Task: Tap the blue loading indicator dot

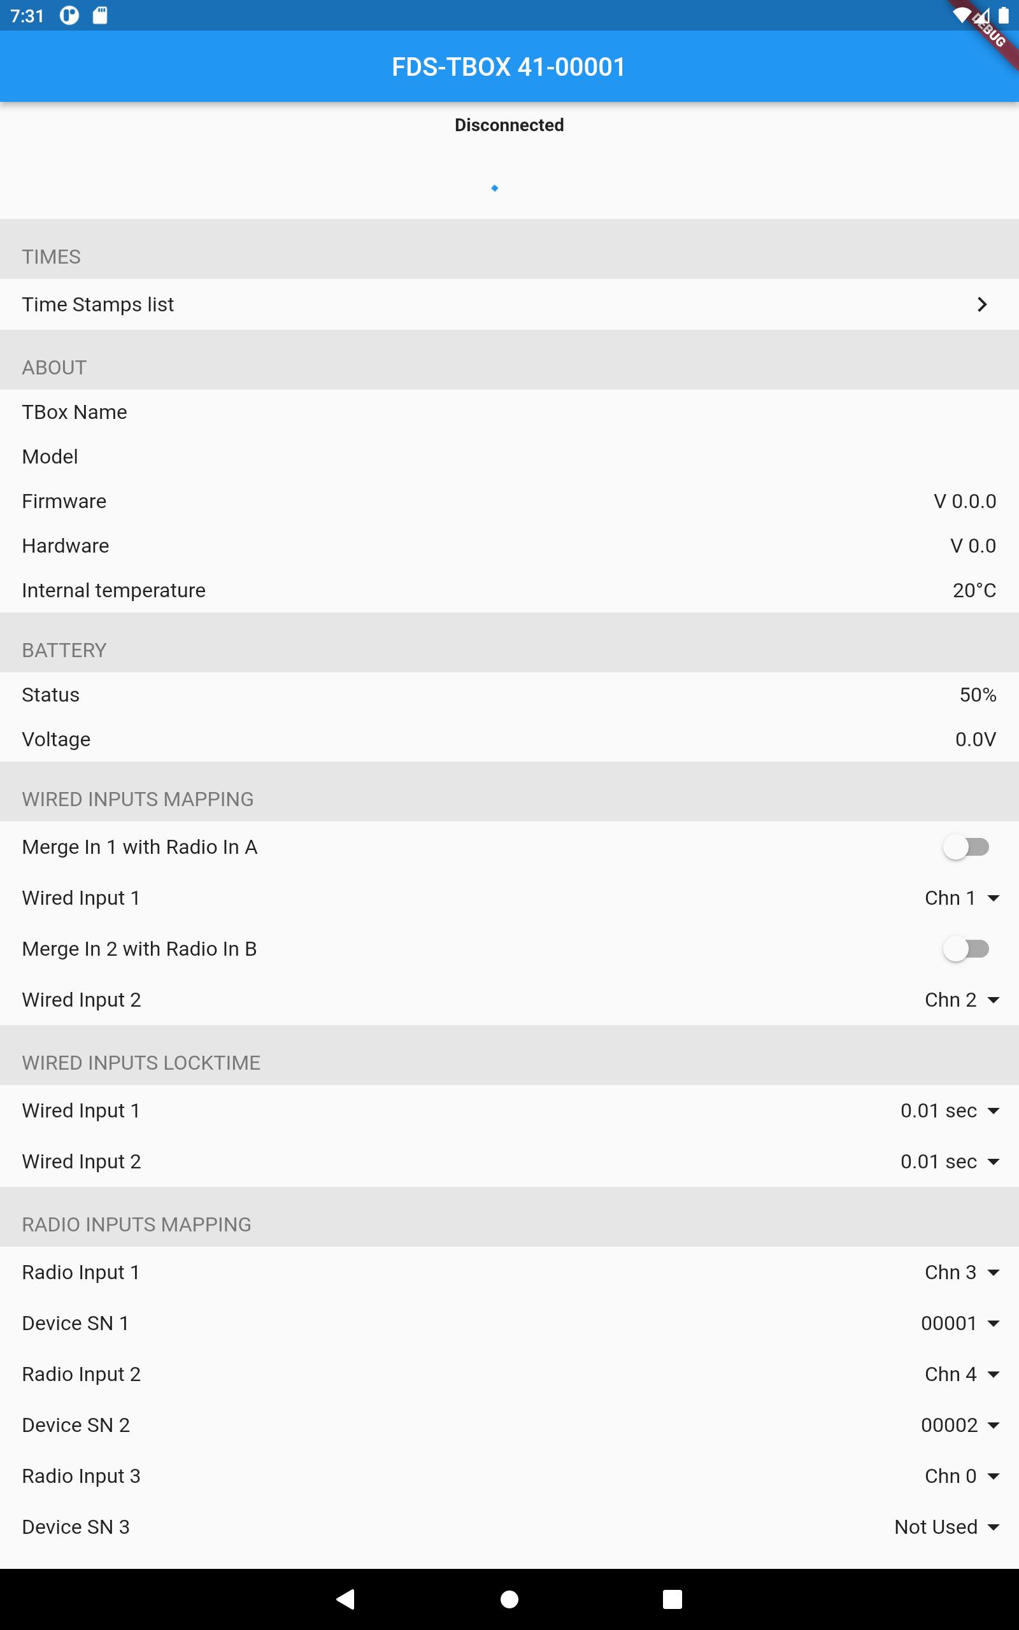Action: coord(495,188)
